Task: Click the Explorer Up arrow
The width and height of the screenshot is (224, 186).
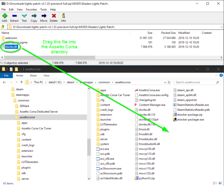Action: [21, 82]
